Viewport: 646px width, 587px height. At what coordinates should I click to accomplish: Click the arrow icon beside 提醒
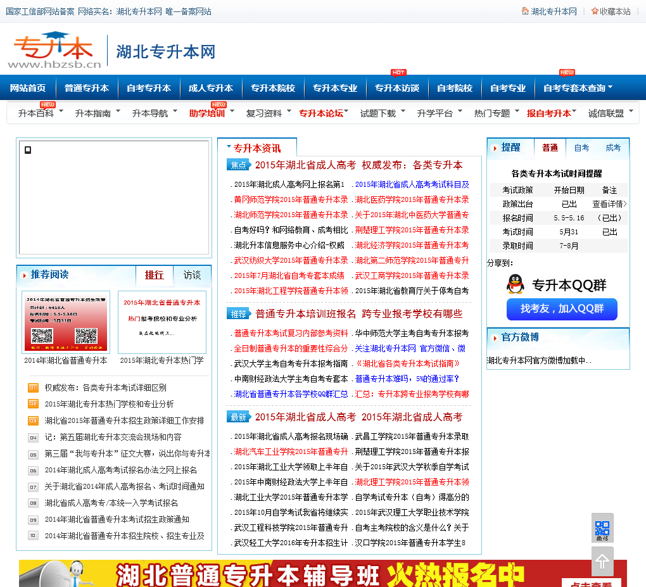[495, 148]
